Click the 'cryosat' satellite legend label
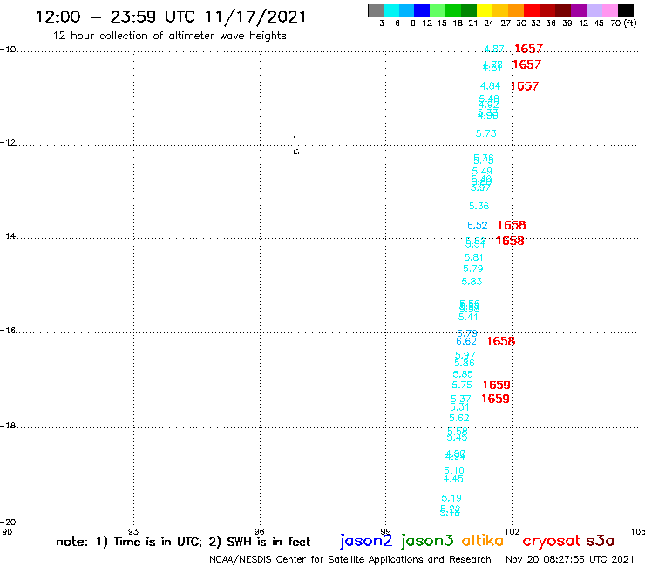The image size is (645, 567). pyautogui.click(x=552, y=541)
